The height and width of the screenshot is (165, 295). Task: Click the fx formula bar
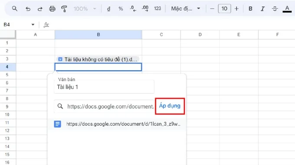(x=167, y=25)
